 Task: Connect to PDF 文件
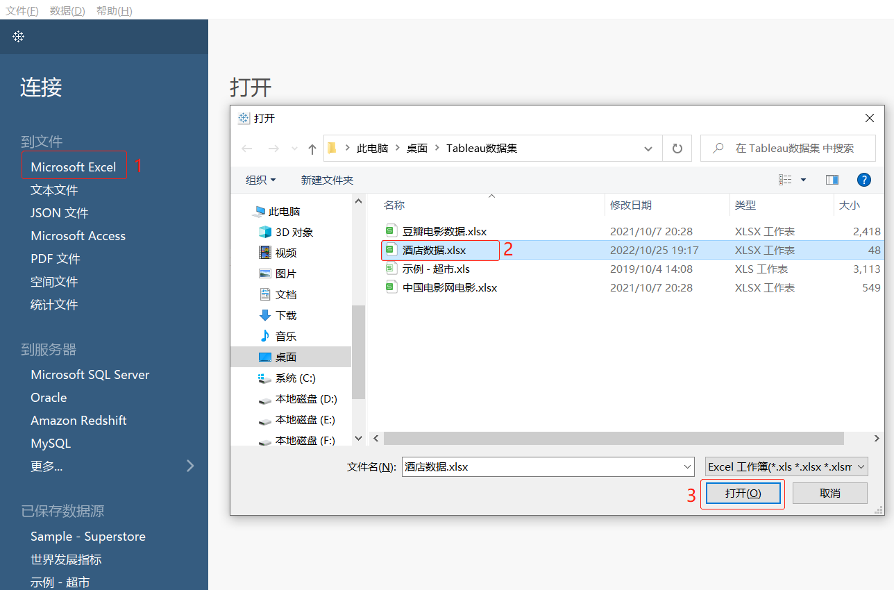point(56,258)
